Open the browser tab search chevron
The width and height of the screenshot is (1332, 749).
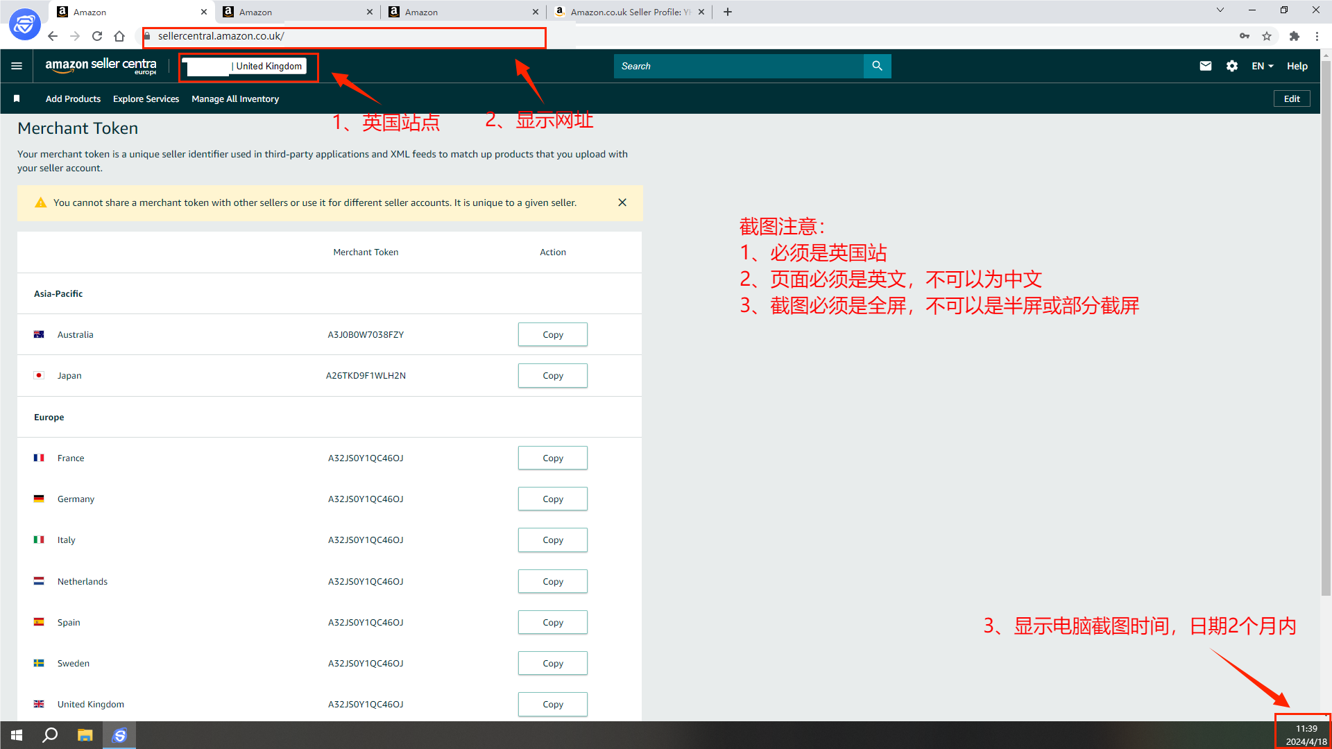pos(1220,11)
